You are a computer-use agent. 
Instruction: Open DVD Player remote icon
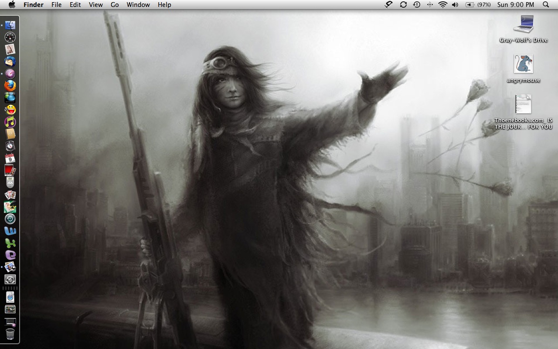click(x=10, y=182)
